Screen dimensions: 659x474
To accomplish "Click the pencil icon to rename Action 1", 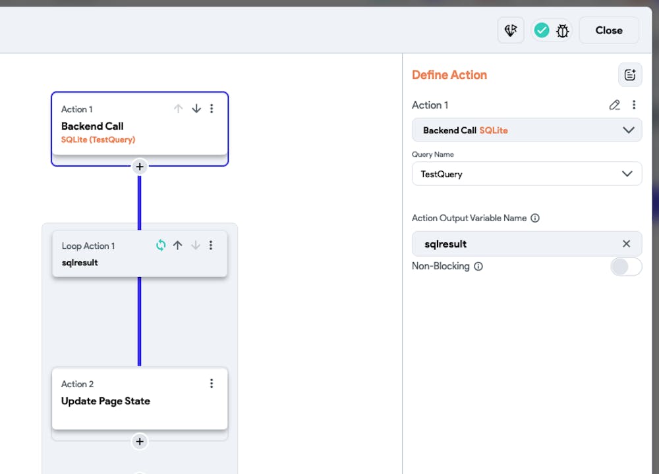I will pyautogui.click(x=614, y=105).
